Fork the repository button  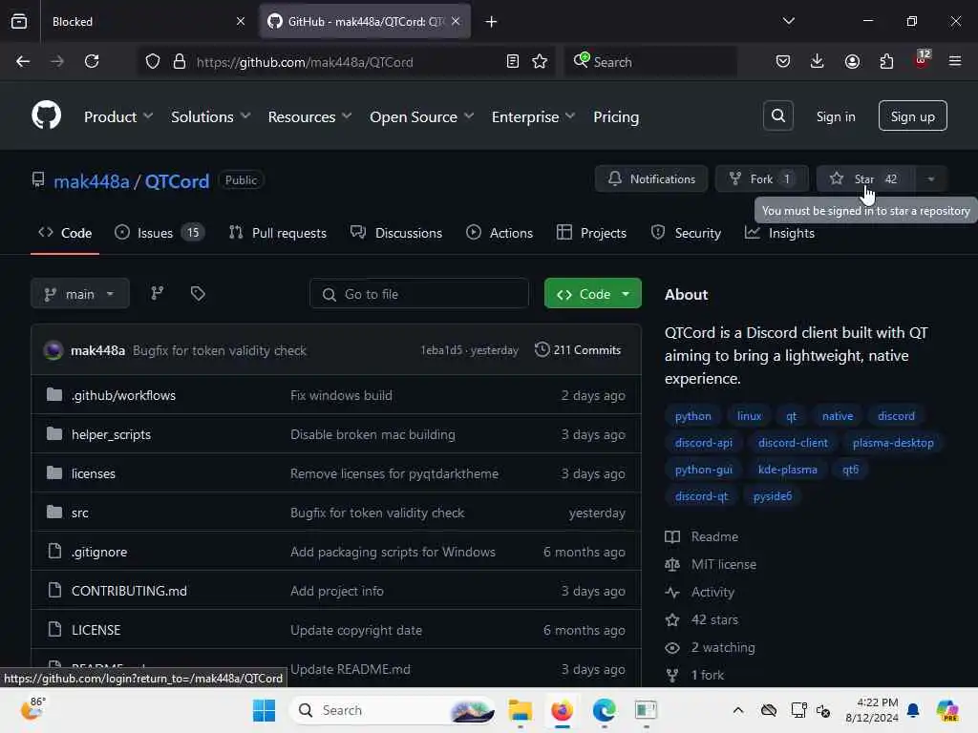(x=761, y=179)
